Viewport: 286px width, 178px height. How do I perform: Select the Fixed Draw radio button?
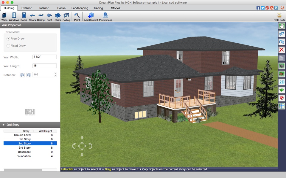click(x=8, y=46)
